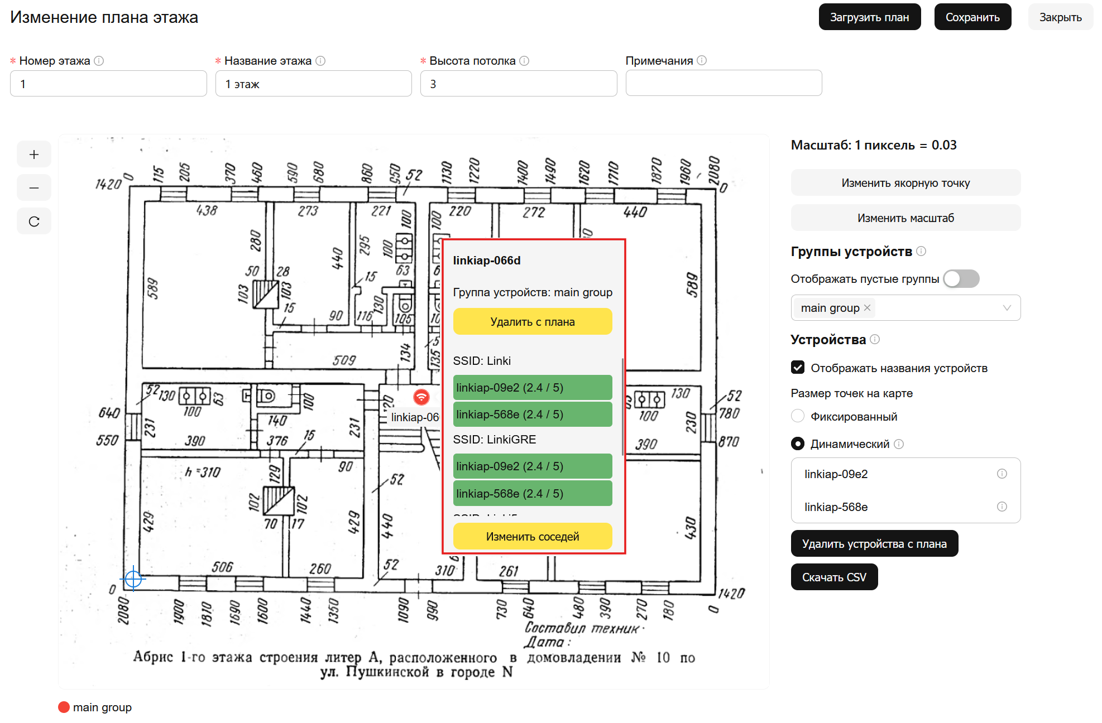
Task: Show info for Группы устройств heading
Action: pyautogui.click(x=921, y=251)
